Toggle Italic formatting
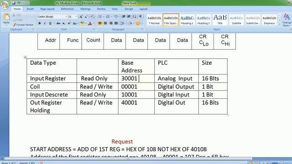The image size is (292, 164). pyautogui.click(x=45, y=23)
